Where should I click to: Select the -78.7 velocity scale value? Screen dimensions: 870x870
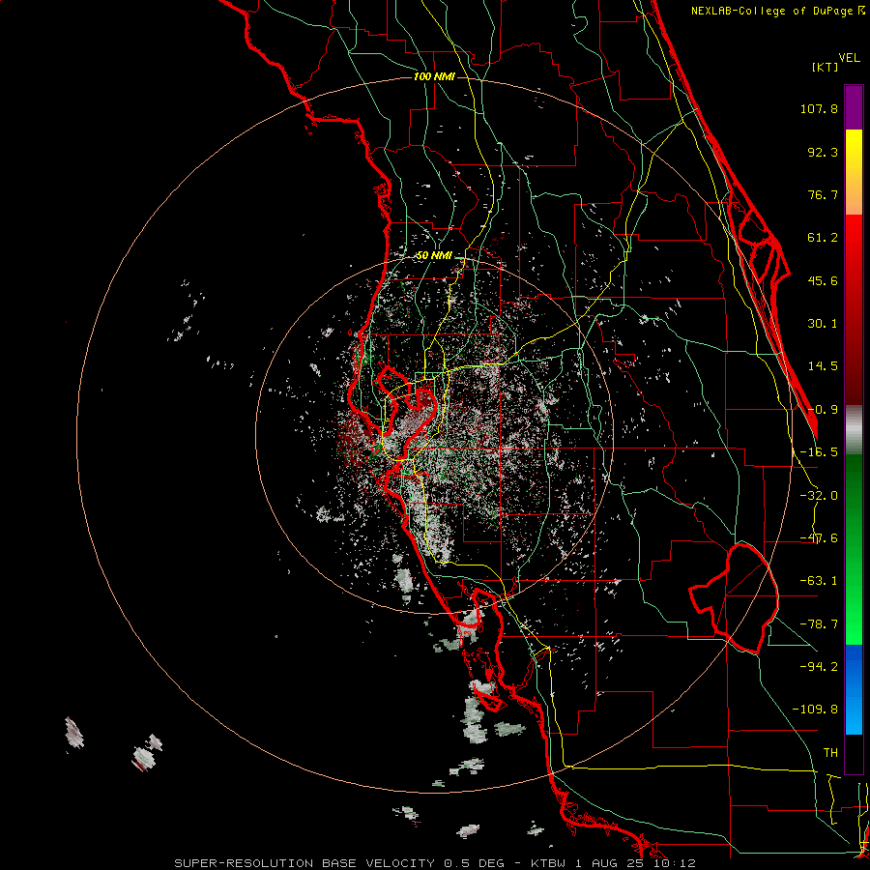(x=819, y=624)
